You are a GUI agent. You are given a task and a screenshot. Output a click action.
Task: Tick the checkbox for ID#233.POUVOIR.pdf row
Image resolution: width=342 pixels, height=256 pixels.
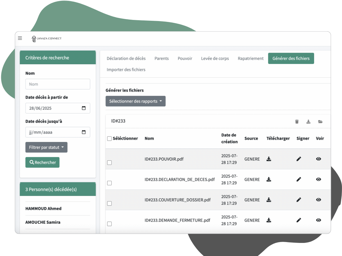pyautogui.click(x=109, y=163)
